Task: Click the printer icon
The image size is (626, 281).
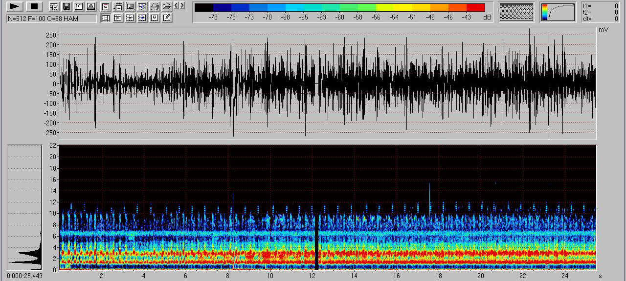Action: pyautogui.click(x=154, y=6)
